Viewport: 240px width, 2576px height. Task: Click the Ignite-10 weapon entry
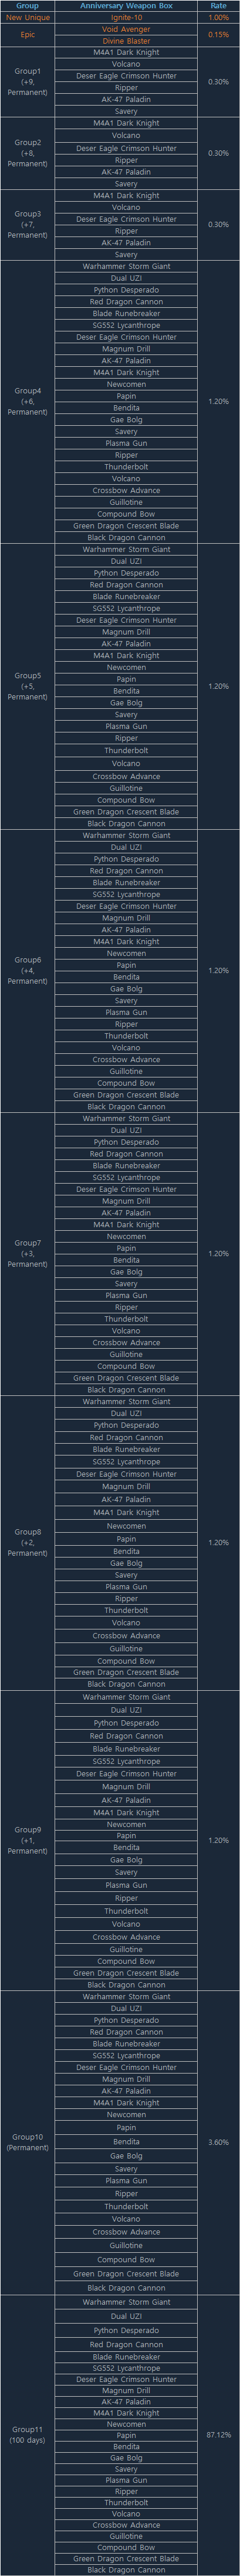126,18
